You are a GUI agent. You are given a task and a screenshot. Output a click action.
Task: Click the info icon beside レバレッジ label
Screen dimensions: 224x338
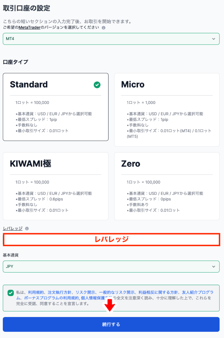(27, 228)
